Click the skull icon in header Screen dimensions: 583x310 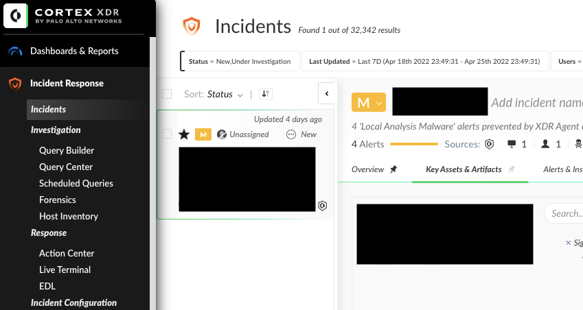click(579, 143)
